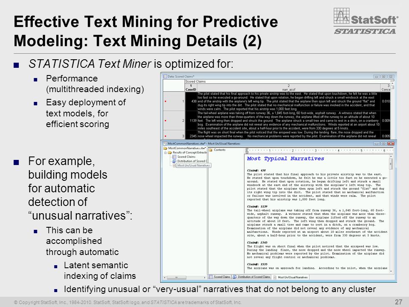The image size is (409, 307).
Task: Maximize the Data: Scored Claims window
Action: click(383, 76)
